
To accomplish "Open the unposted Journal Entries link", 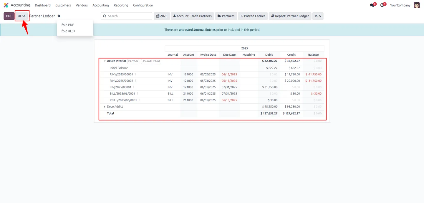I will tap(197, 30).
